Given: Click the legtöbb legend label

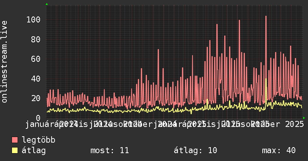Looking at the screenshot, I should pos(38,140).
